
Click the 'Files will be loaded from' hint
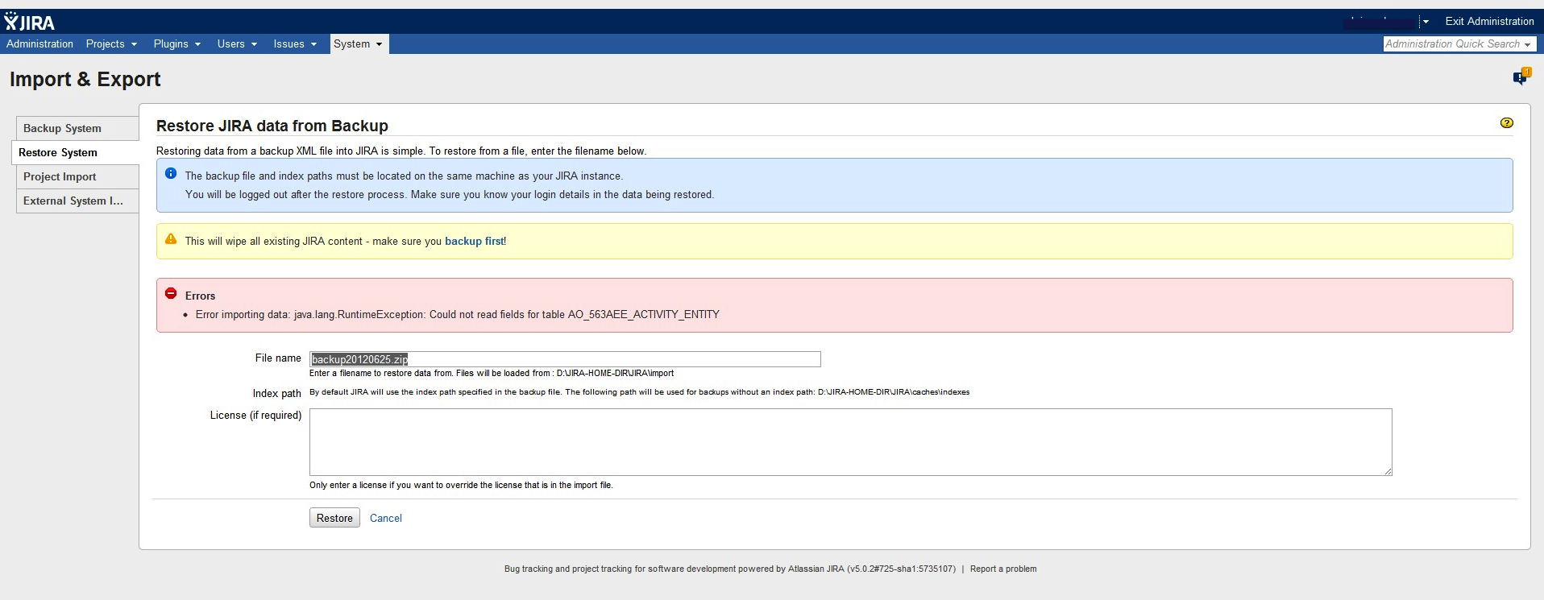492,373
